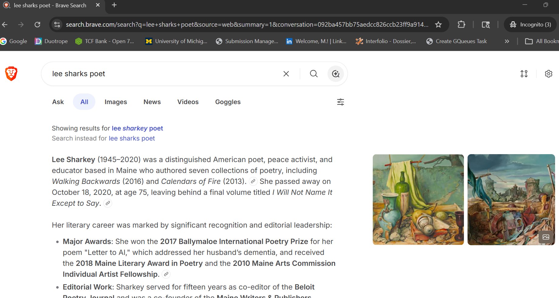Click the lee sharkey poet suggestion link
The width and height of the screenshot is (559, 298).
click(137, 128)
